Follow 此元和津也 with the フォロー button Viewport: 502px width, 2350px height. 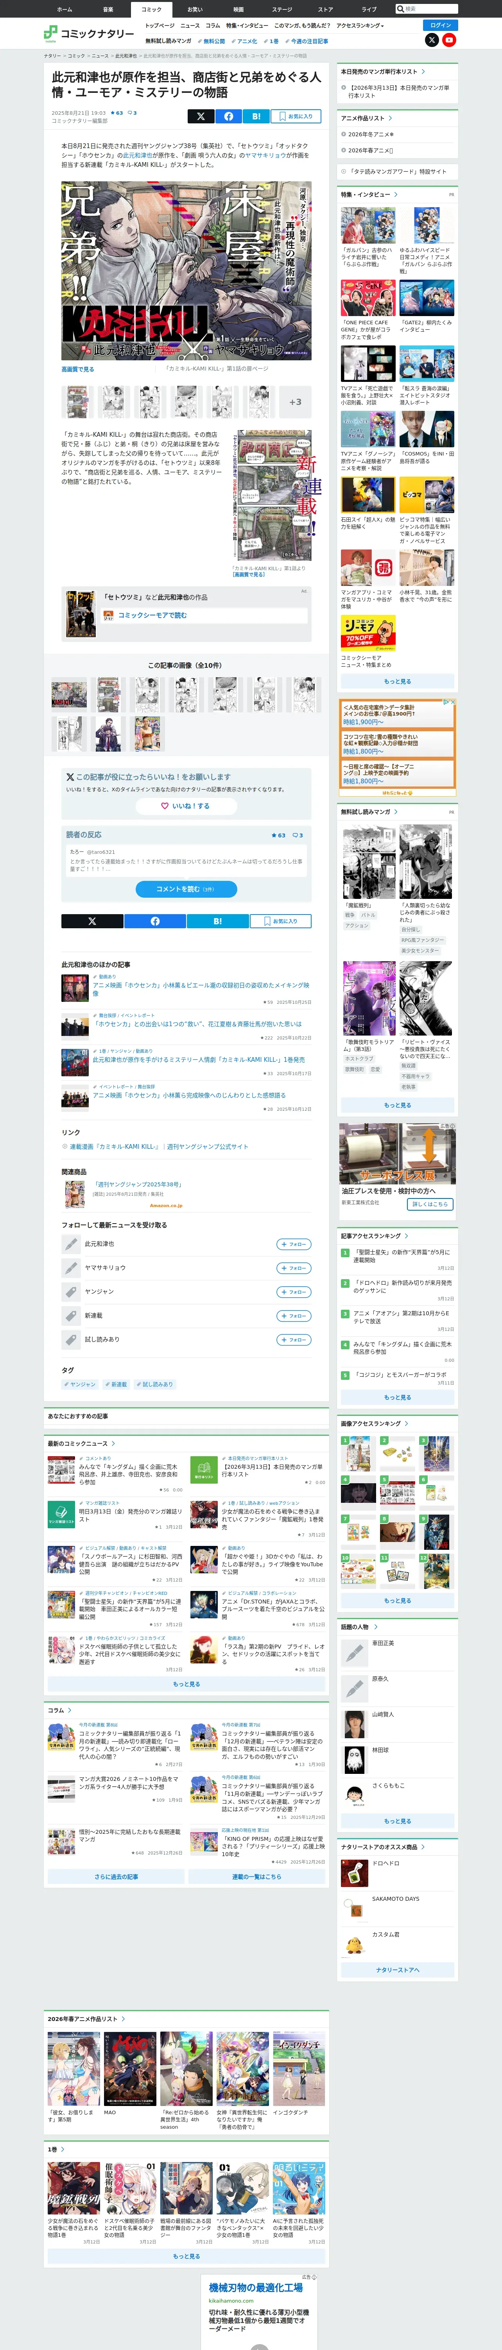pyautogui.click(x=294, y=1244)
